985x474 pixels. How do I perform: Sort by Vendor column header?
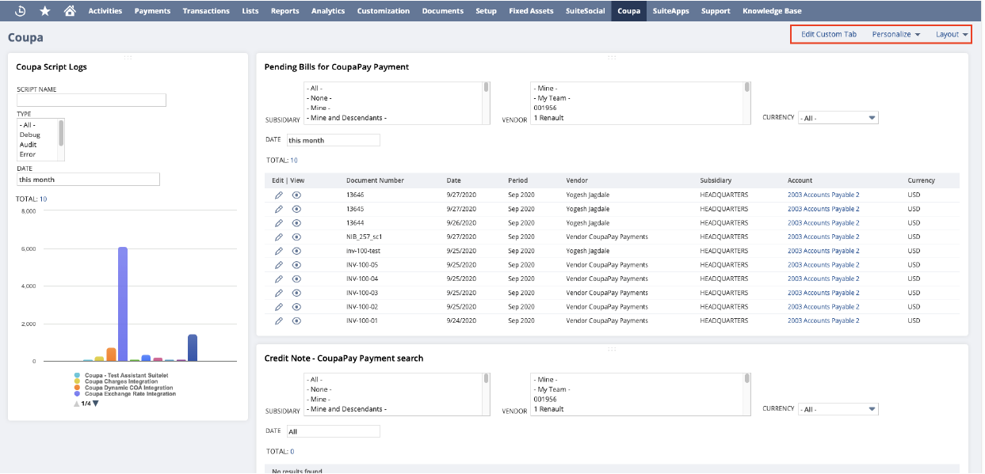pyautogui.click(x=577, y=180)
